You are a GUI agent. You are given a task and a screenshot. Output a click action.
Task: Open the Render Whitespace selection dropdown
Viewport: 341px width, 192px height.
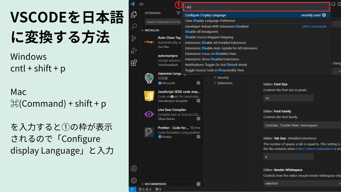(302, 183)
